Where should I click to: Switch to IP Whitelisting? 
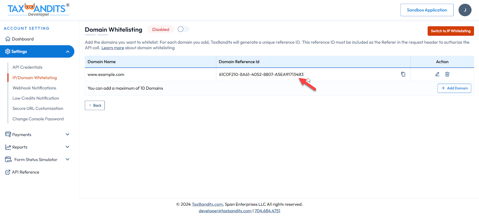pyautogui.click(x=451, y=31)
